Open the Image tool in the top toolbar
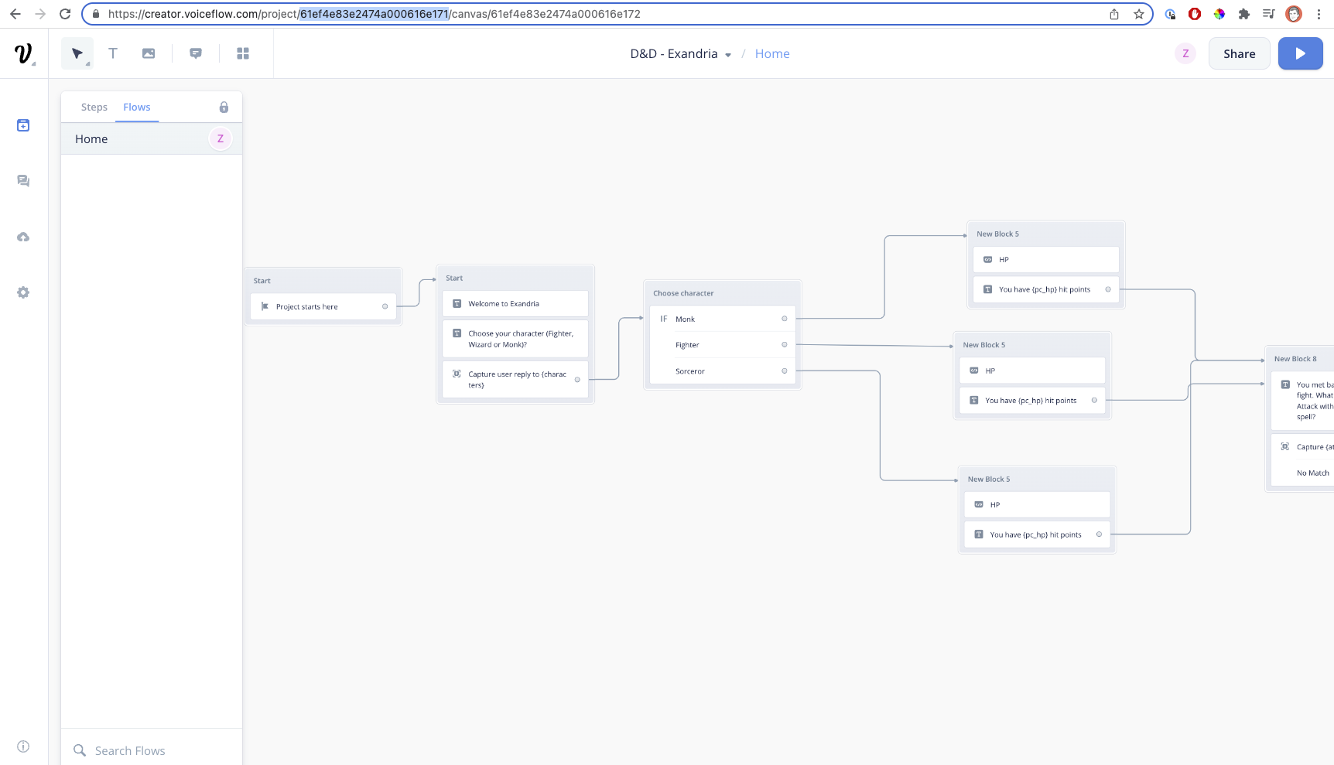The height and width of the screenshot is (765, 1334). coord(148,53)
